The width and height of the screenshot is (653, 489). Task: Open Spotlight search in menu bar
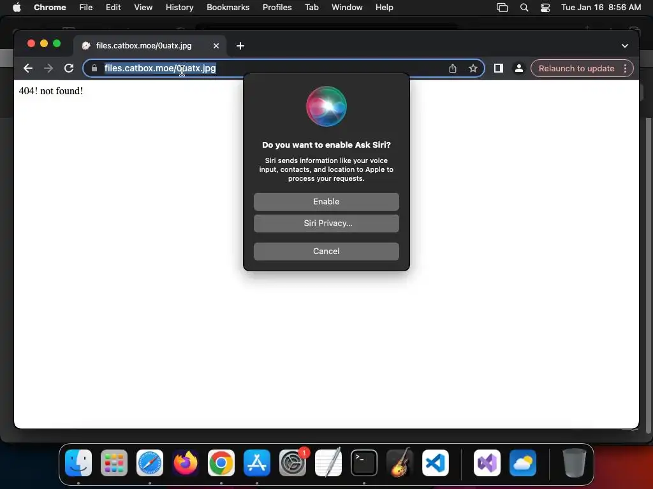click(524, 7)
